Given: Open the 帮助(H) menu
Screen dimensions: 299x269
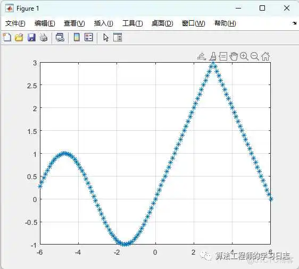Looking at the screenshot, I should (225, 23).
